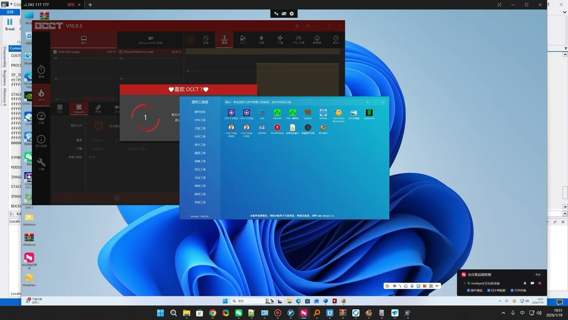568x320 pixels.
Task: Open OCCT monitoring gauge section
Action: [x=41, y=117]
